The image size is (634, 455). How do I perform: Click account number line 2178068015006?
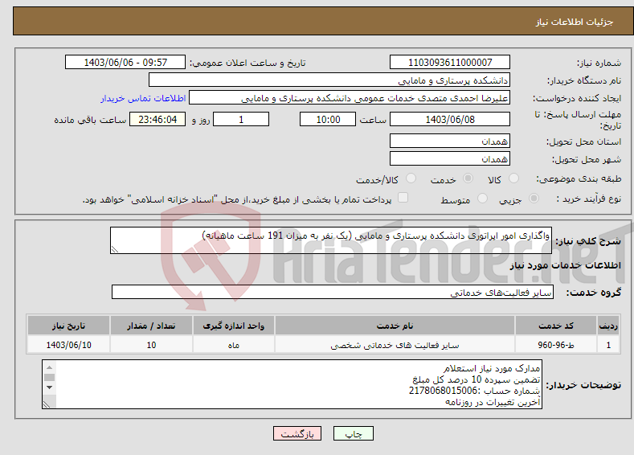click(474, 391)
